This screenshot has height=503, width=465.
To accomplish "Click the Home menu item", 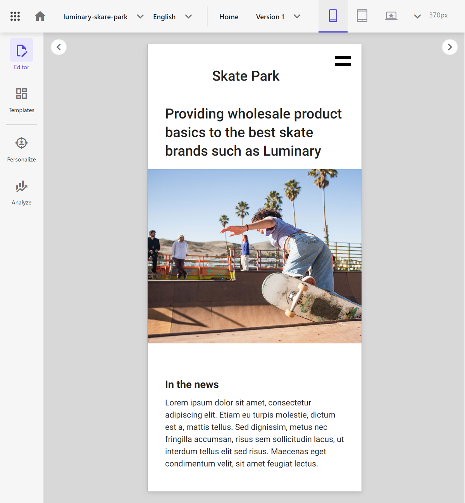I will pos(229,16).
